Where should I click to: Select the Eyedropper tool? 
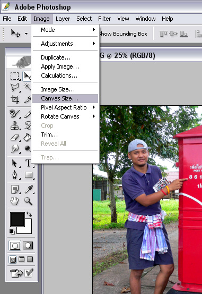click(x=28, y=189)
